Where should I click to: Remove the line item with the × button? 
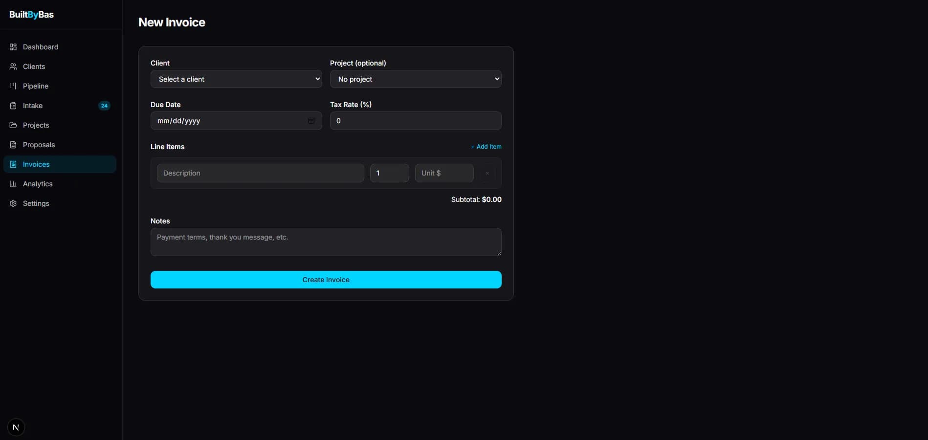click(x=487, y=173)
